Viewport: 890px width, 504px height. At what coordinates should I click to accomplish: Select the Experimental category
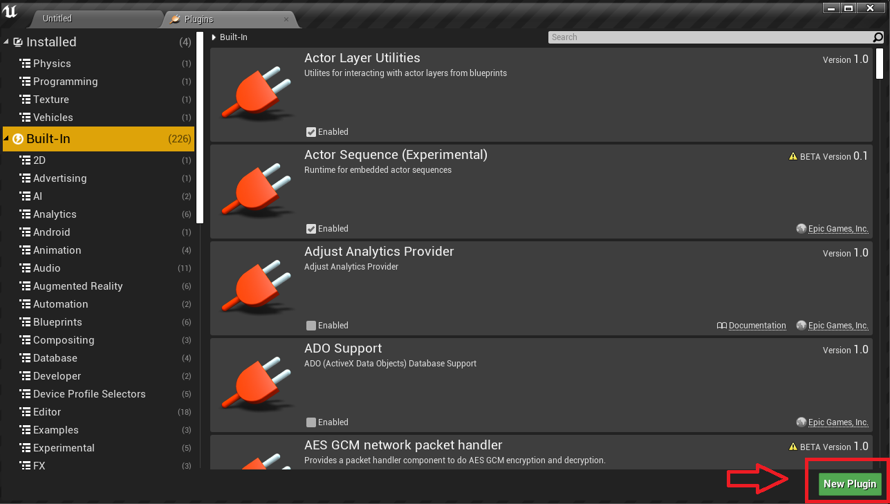pyautogui.click(x=99, y=448)
